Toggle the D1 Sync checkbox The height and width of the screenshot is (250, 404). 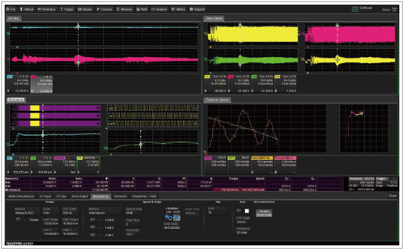tap(246, 211)
